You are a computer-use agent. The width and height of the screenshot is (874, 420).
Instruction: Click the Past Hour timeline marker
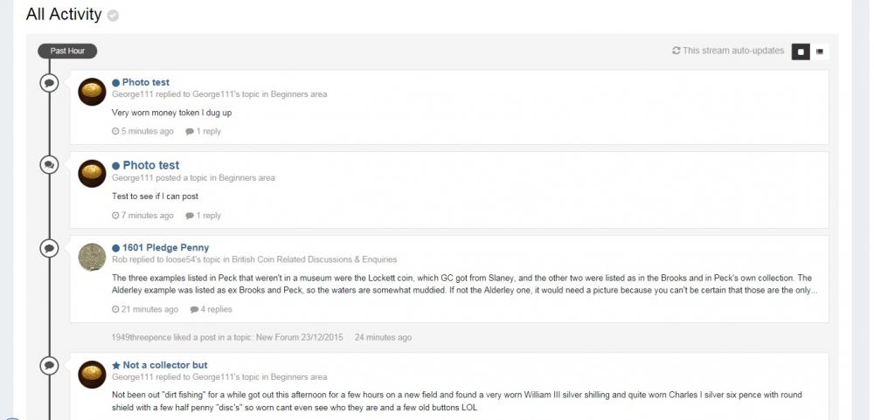tap(67, 51)
